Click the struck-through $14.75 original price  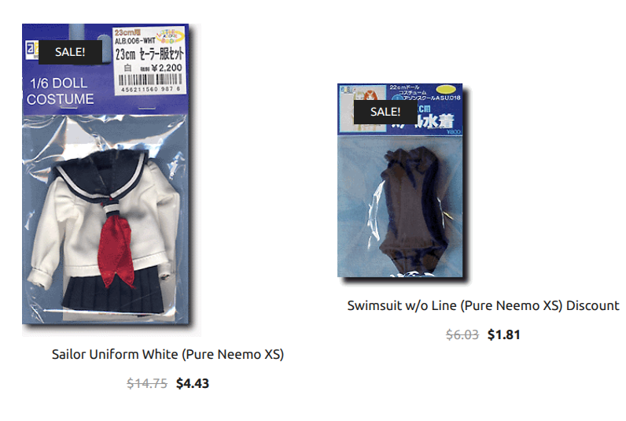click(147, 383)
